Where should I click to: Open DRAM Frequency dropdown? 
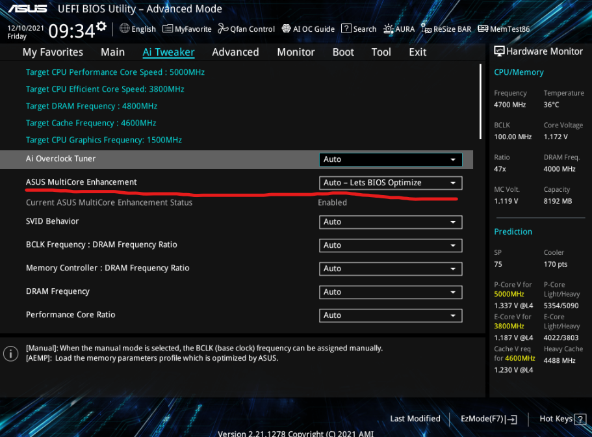coord(391,293)
